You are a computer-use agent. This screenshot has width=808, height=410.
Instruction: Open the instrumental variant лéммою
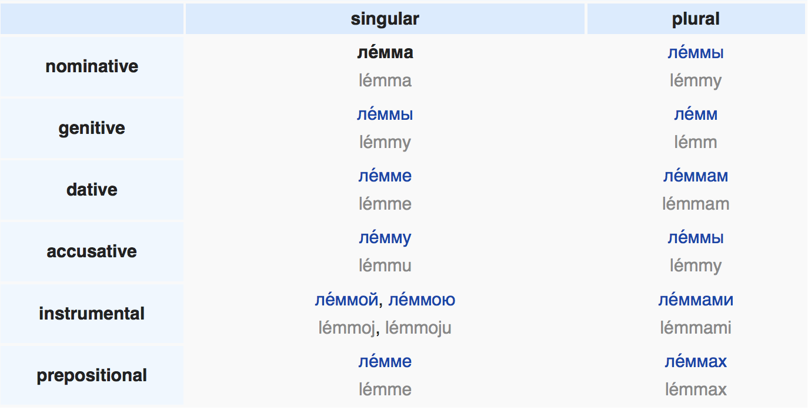pos(422,300)
